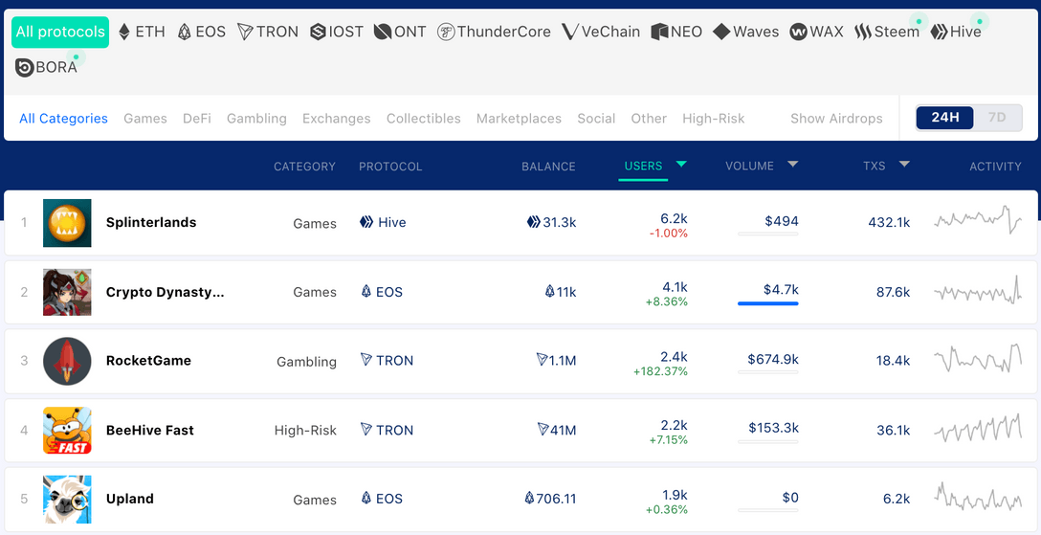Open the Gambling category tab
The width and height of the screenshot is (1041, 535).
[x=257, y=119]
